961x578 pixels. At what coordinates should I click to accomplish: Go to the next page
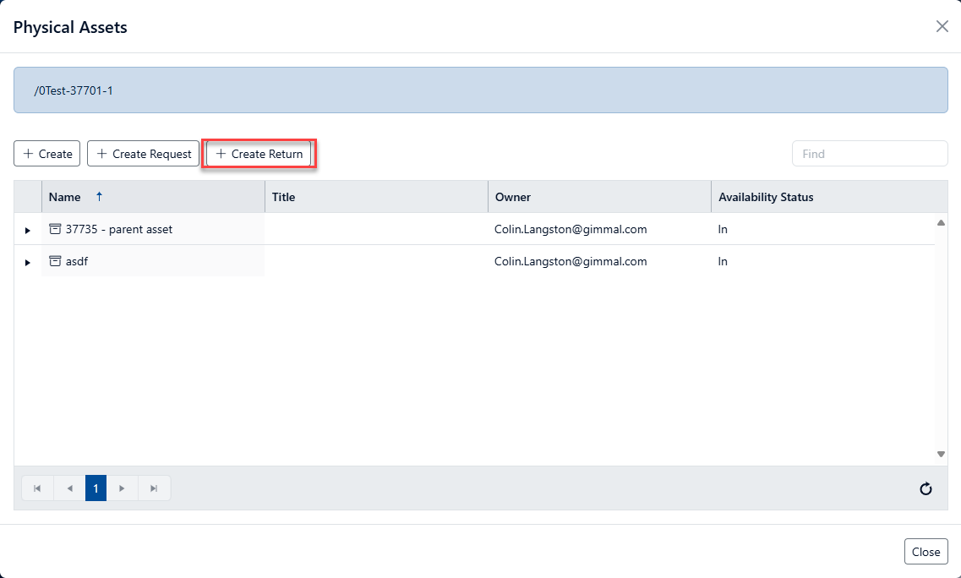tap(122, 488)
